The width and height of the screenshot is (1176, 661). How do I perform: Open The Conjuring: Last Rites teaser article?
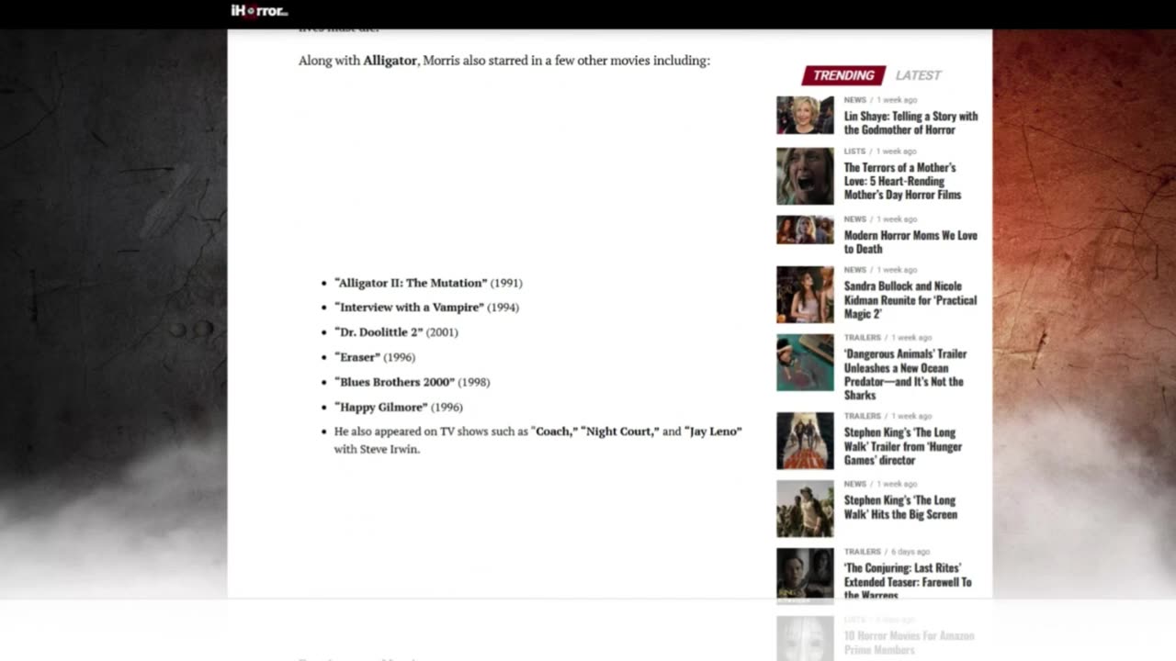tap(908, 582)
